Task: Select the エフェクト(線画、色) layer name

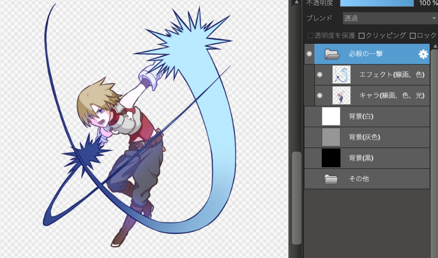Action: 392,75
